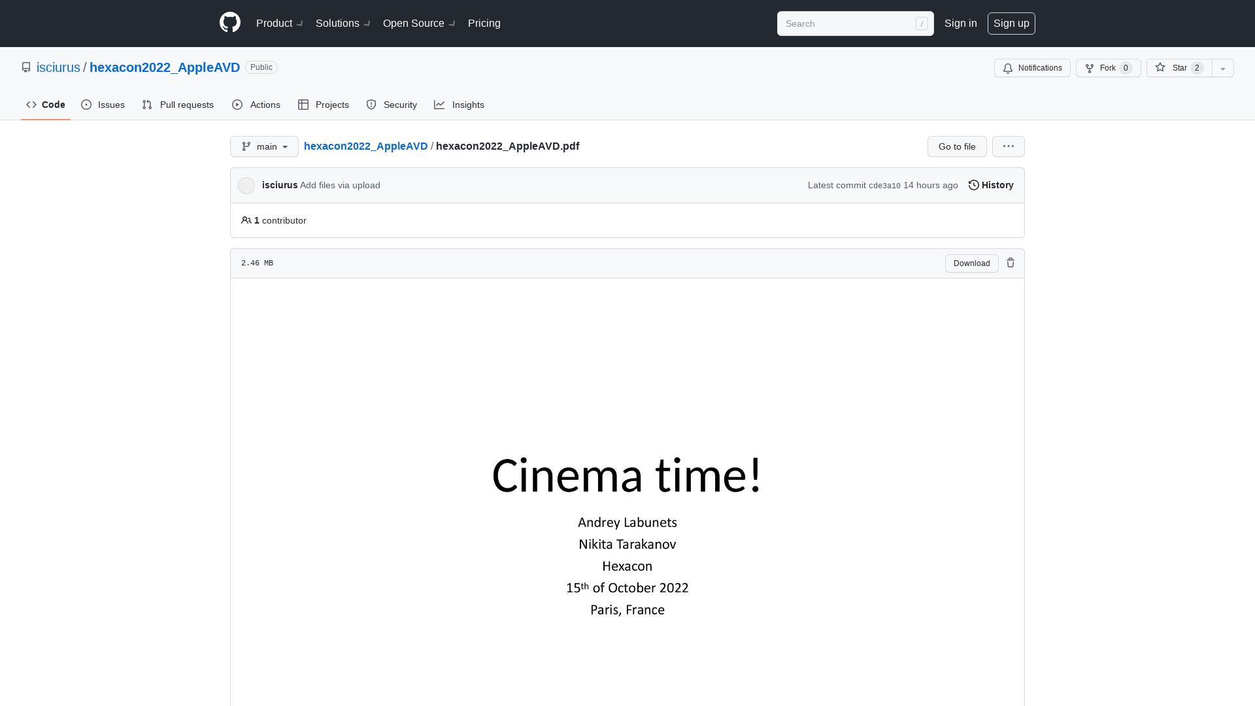Click the Pull requests tab

(178, 105)
